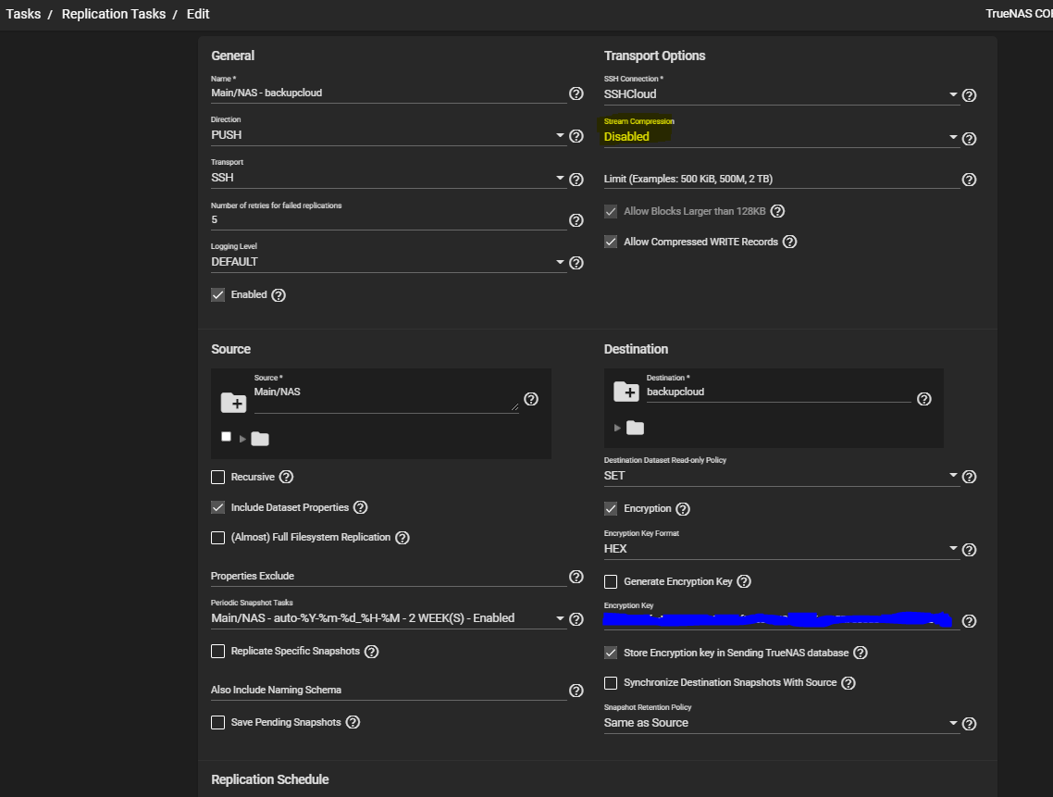Viewport: 1053px width, 797px height.
Task: Enable Synchronize Destination Snapshots With Source
Action: [x=611, y=683]
